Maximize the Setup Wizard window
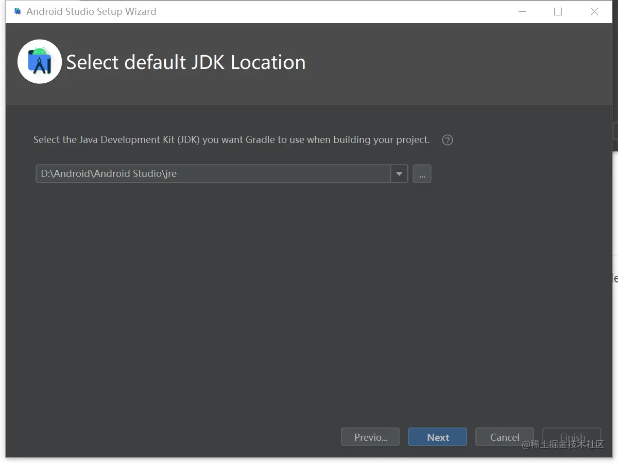 point(558,11)
